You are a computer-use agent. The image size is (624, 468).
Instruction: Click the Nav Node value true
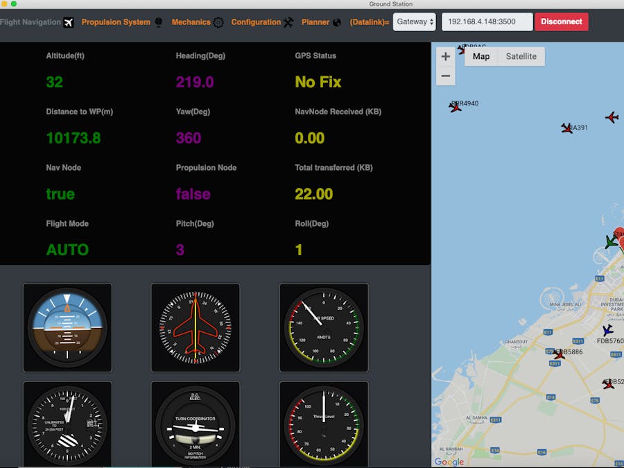click(x=60, y=194)
